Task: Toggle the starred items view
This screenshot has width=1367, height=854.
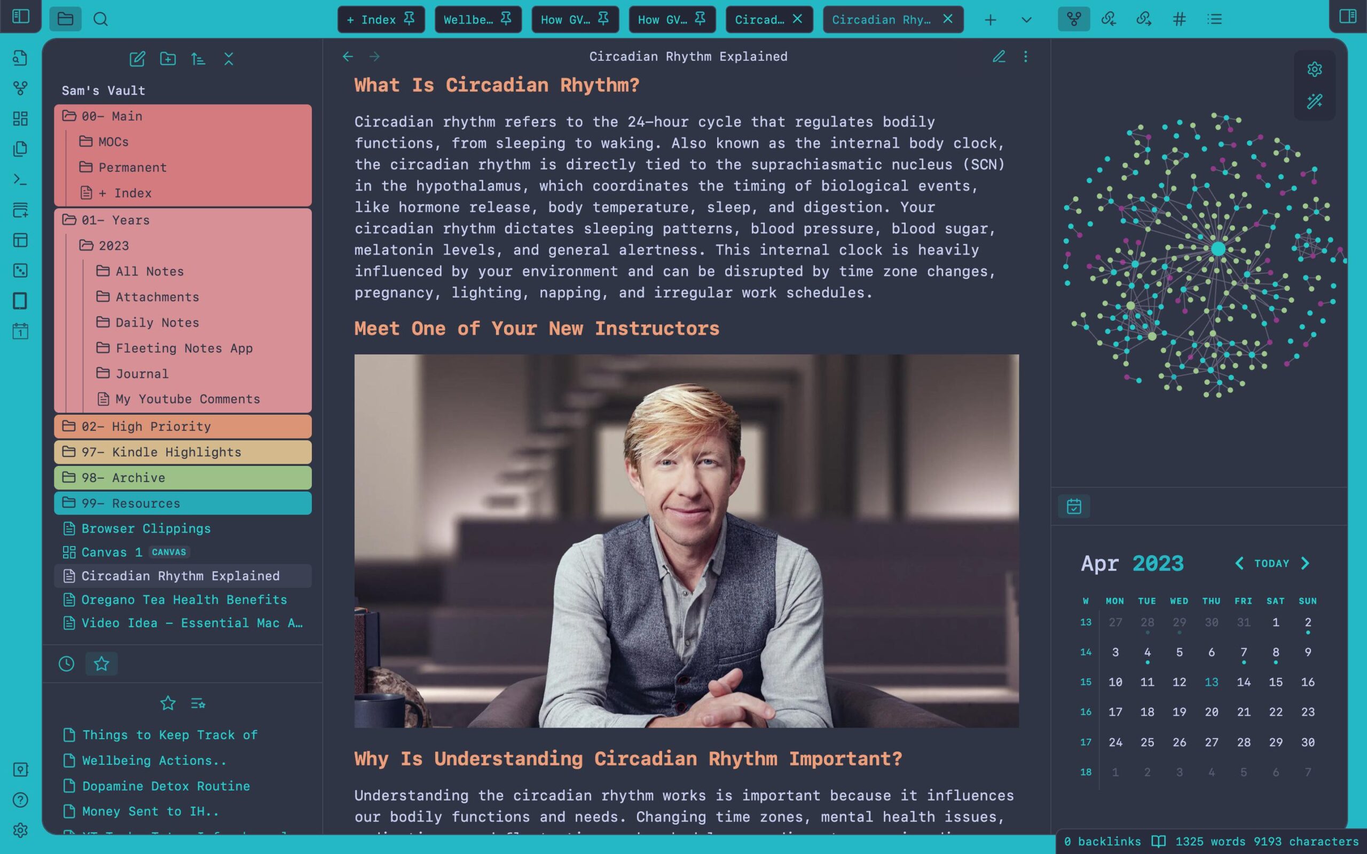Action: [x=101, y=663]
